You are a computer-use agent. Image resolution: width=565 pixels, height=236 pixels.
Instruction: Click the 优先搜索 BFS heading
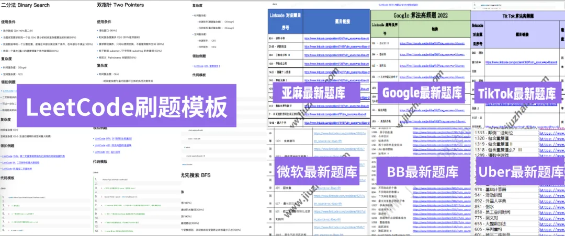tap(195, 175)
